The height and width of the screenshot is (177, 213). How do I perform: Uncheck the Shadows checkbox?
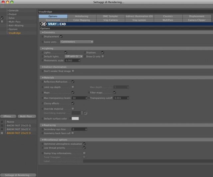[103, 53]
